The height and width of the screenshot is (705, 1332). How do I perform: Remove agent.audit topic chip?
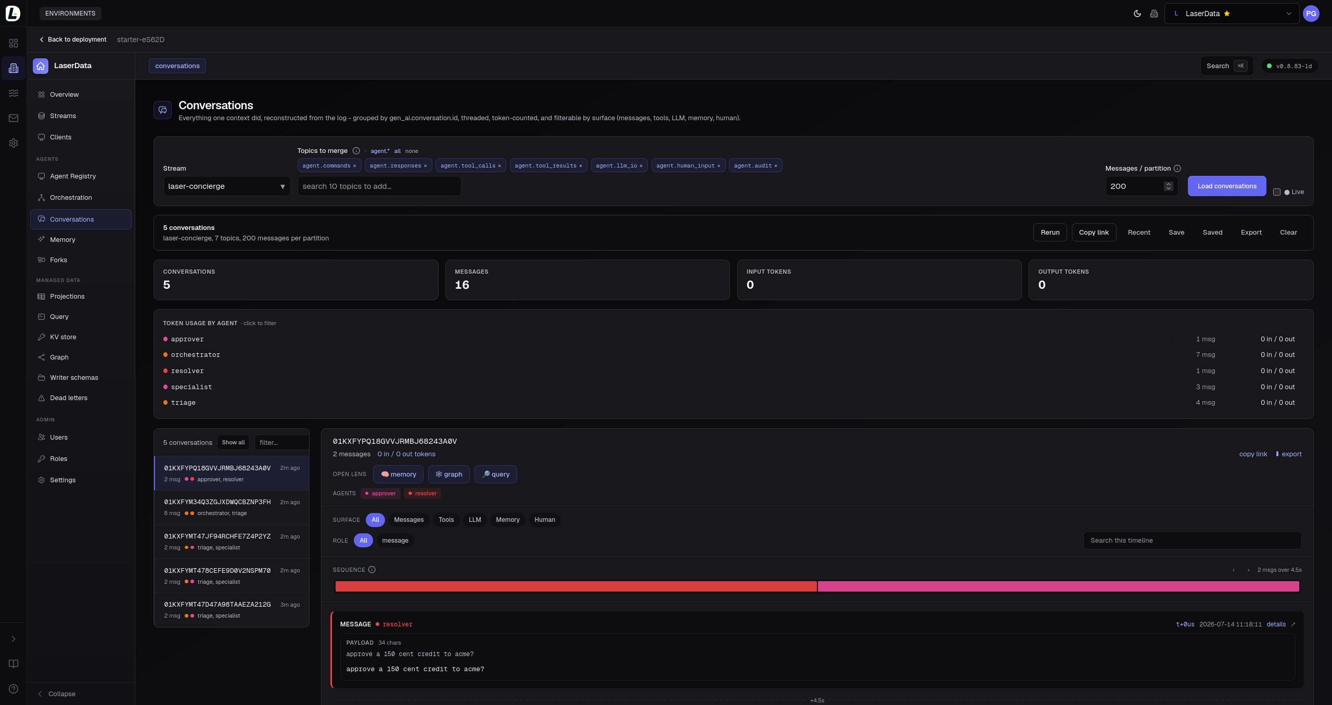[776, 166]
